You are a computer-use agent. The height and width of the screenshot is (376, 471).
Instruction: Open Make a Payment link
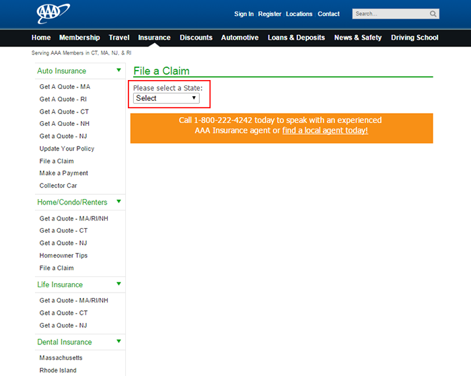point(63,174)
